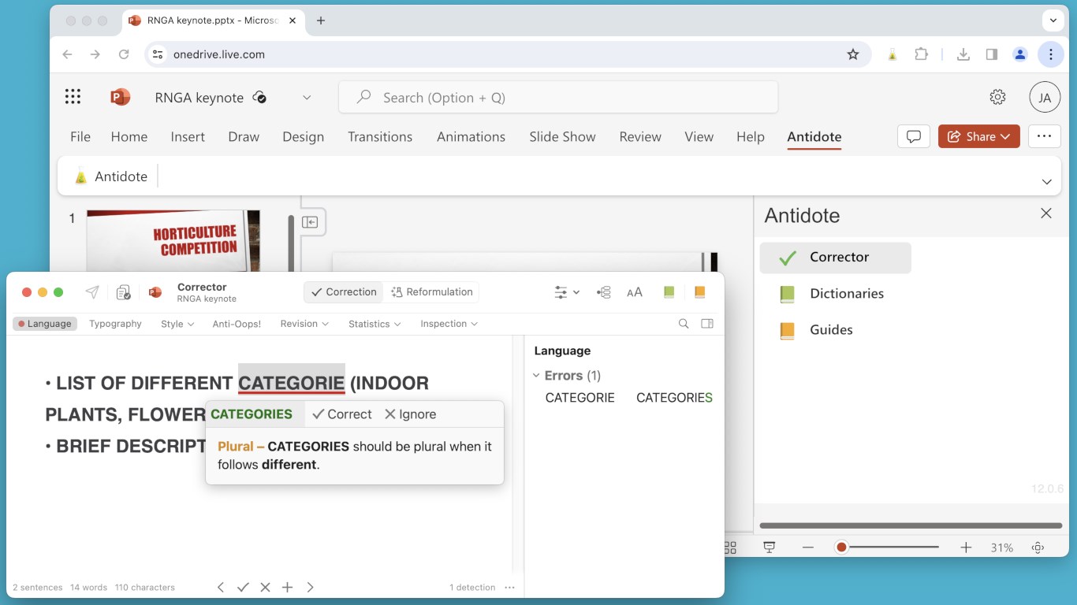
Task: Open the Share dropdown button
Action: pos(979,136)
